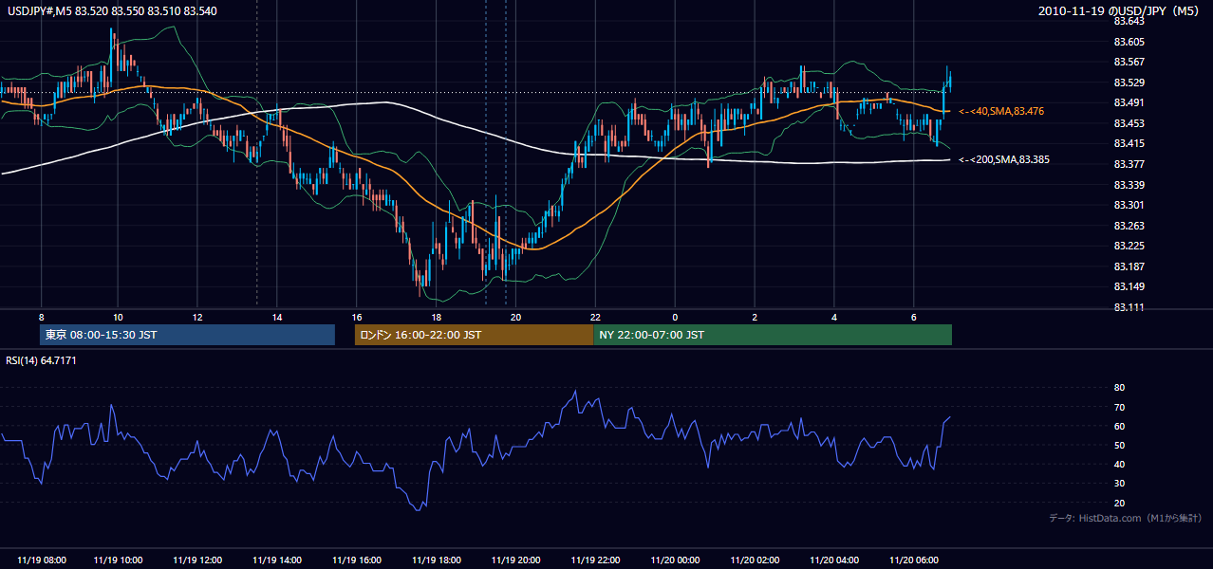Click the NY 22:00-07:00 JST session bar
This screenshot has width=1213, height=569.
(x=773, y=335)
